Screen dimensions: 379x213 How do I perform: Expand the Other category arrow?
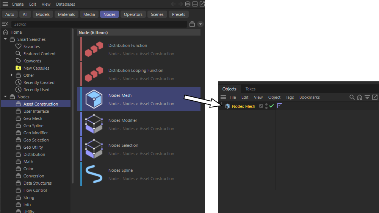[x=12, y=75]
